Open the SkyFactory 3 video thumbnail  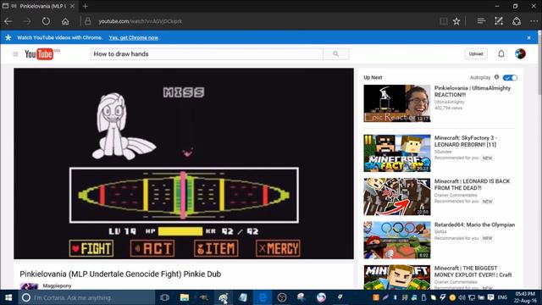coord(397,153)
